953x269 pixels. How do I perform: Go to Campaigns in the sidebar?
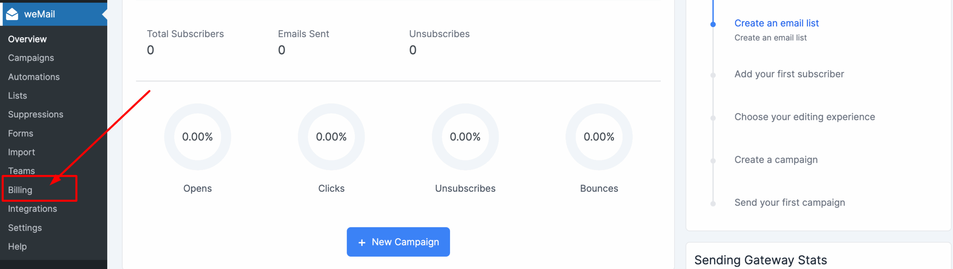[x=31, y=58]
